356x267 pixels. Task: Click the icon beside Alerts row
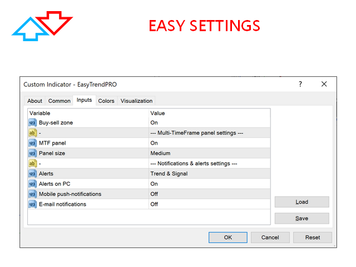pyautogui.click(x=32, y=174)
